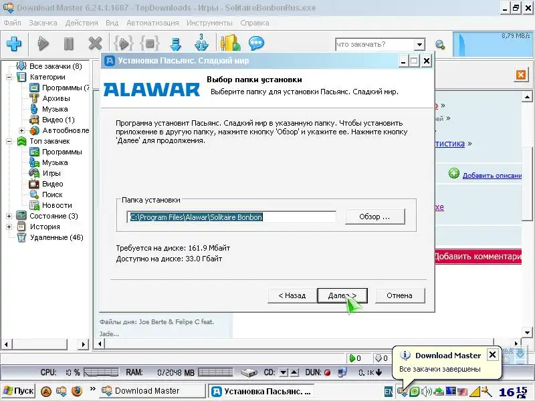Click the search magnifier icon in toolbar
This screenshot has height=401, width=535.
[440, 44]
